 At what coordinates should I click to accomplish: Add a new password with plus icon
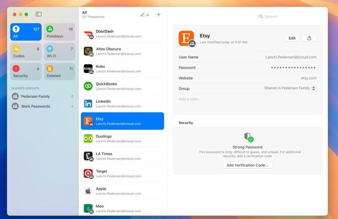(158, 14)
